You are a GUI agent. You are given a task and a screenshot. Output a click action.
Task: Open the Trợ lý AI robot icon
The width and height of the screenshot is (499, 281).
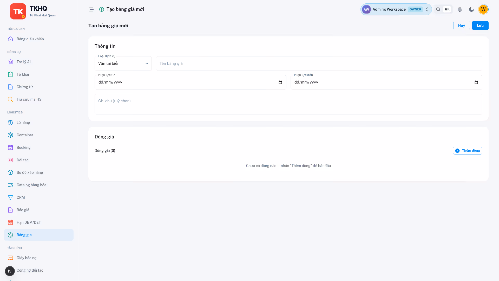(10, 62)
